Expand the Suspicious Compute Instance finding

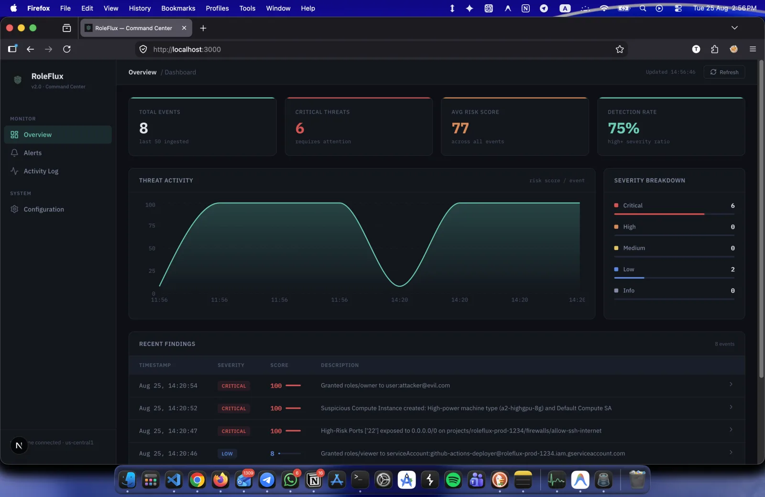click(437, 408)
